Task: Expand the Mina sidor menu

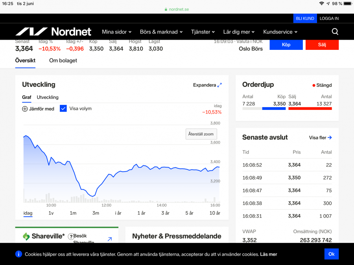Action: tap(116, 32)
